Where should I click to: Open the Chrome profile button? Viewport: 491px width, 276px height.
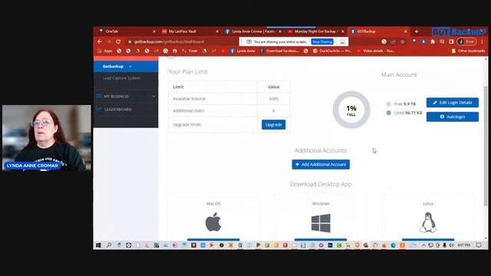(466, 41)
